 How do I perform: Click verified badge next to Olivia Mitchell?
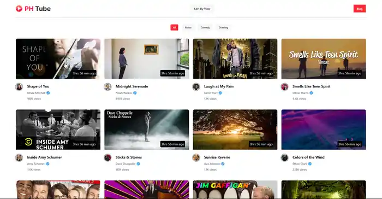pyautogui.click(x=48, y=93)
